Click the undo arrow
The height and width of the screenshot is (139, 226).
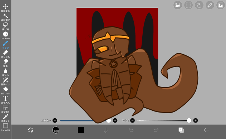point(131,130)
